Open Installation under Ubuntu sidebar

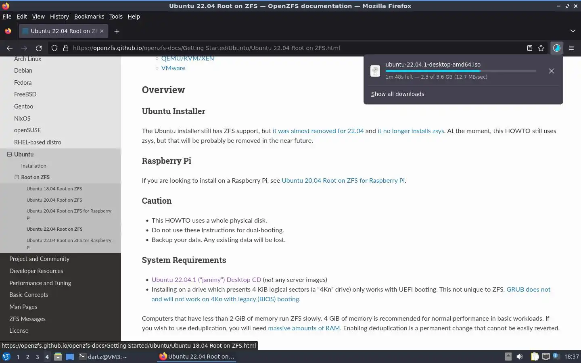[33, 166]
